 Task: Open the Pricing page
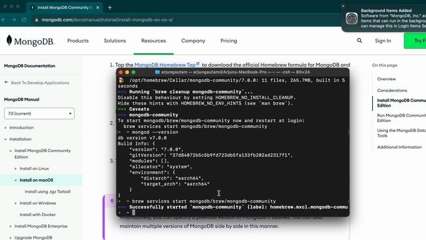coord(229,41)
